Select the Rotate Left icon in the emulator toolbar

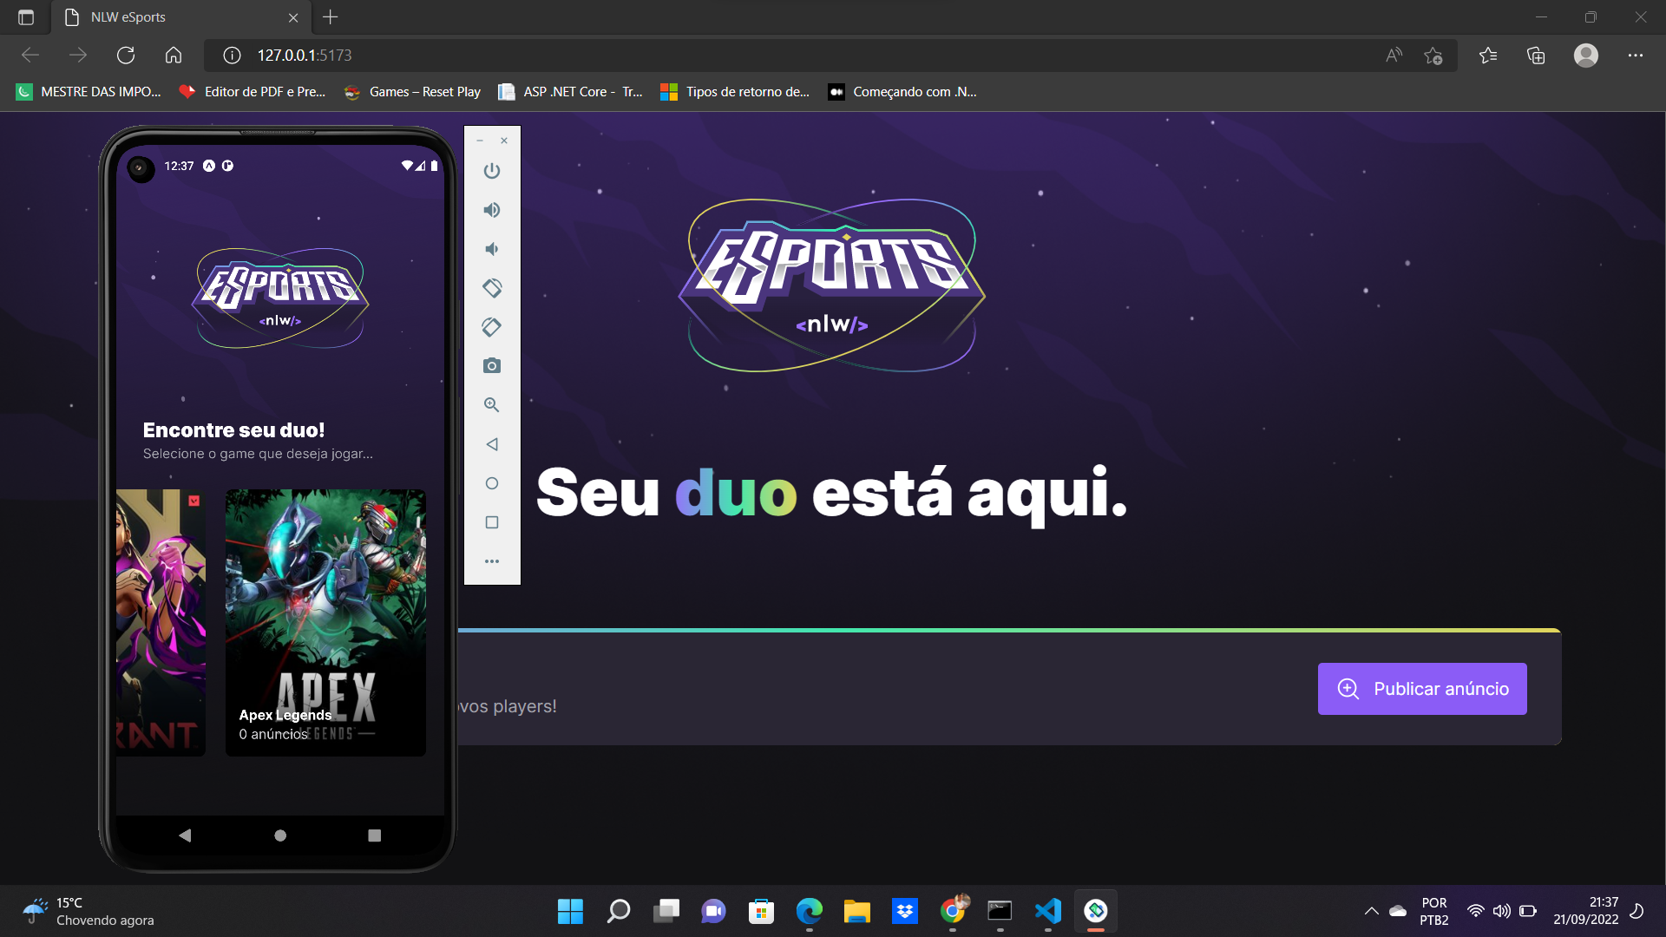pos(492,287)
